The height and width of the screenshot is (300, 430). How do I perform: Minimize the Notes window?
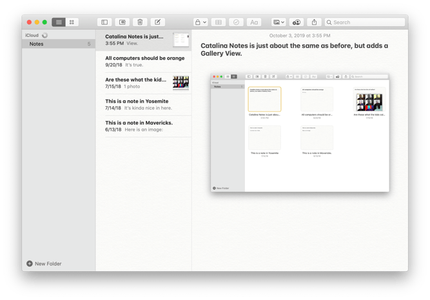(x=37, y=22)
